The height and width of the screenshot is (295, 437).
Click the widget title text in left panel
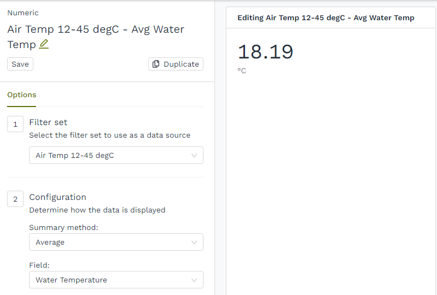[x=96, y=29]
